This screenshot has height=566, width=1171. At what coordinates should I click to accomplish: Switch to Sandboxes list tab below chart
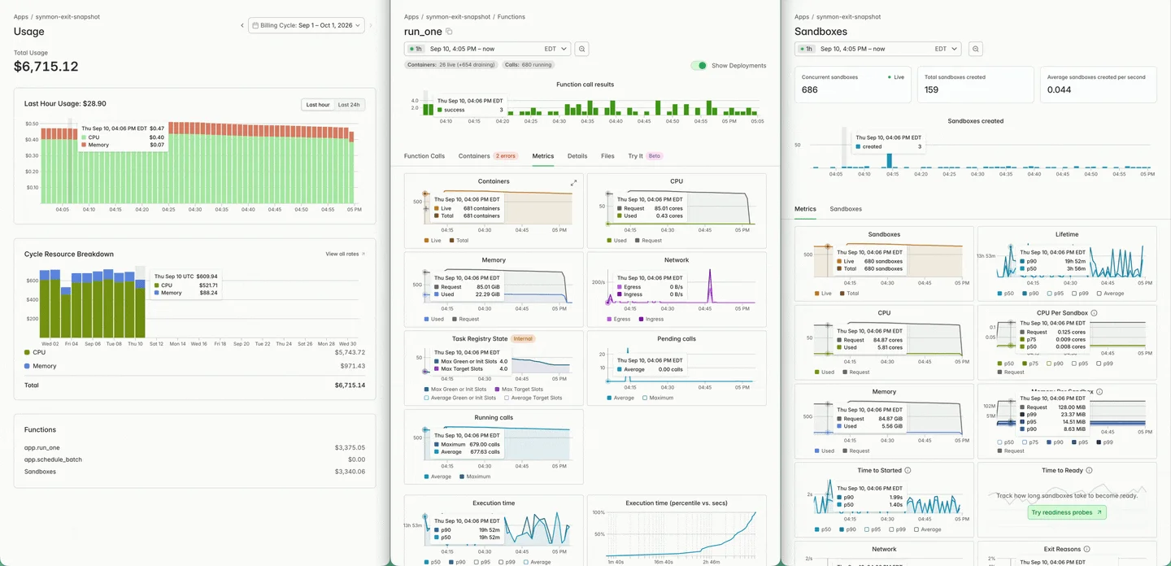point(846,209)
